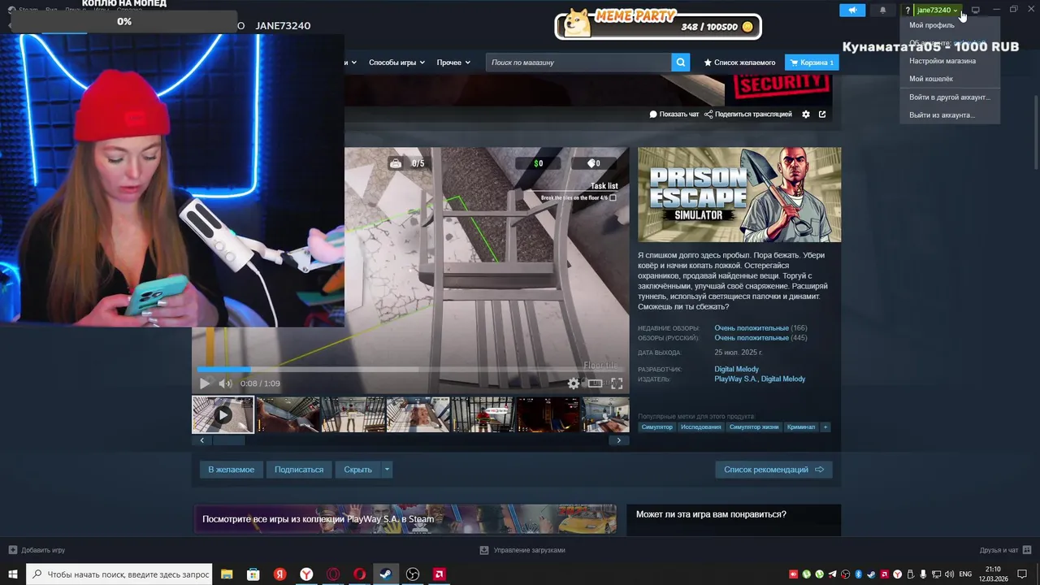Choose Выйти из аккаунта
This screenshot has width=1040, height=585.
click(x=942, y=115)
